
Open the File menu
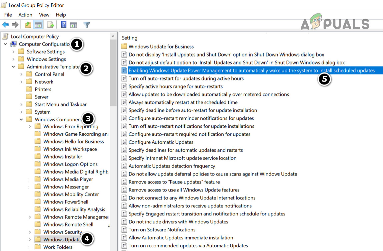[8, 15]
